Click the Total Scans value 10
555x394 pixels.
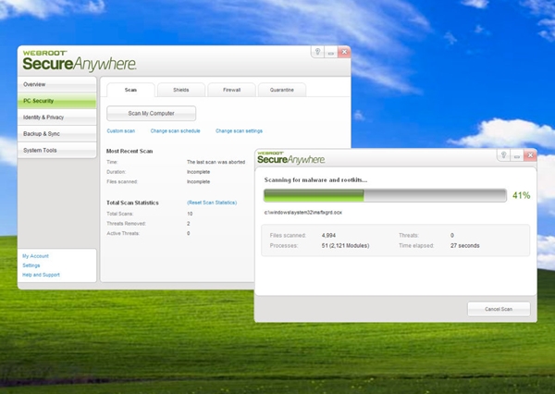point(190,214)
